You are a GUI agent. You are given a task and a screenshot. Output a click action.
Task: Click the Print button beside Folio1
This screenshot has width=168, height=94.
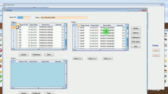tap(136, 46)
